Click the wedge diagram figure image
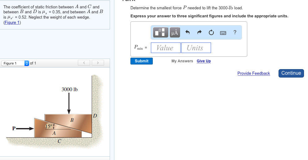The height and width of the screenshot is (160, 308). 55,112
